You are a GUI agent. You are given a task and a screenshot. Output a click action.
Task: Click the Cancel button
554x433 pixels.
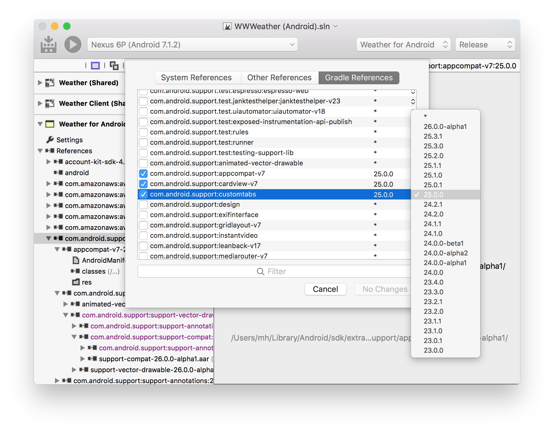[325, 289]
